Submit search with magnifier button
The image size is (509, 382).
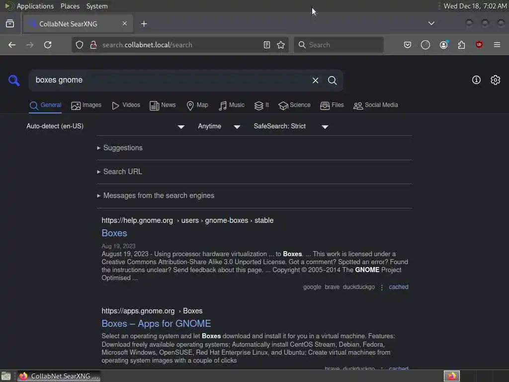[332, 80]
